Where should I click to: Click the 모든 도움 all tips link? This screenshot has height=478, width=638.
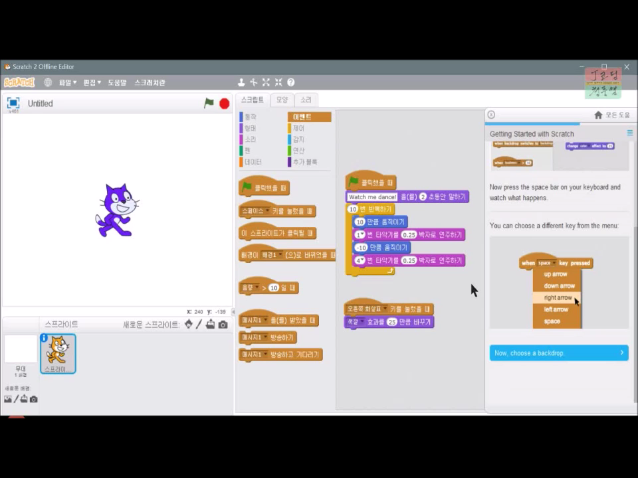coord(617,115)
